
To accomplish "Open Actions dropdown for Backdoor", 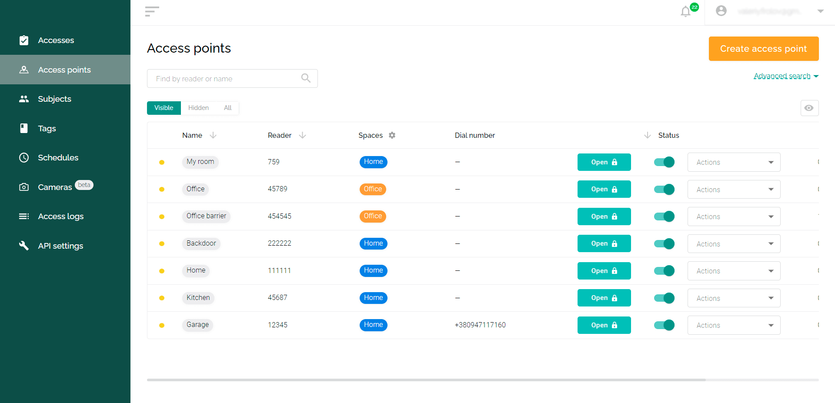I will 734,244.
